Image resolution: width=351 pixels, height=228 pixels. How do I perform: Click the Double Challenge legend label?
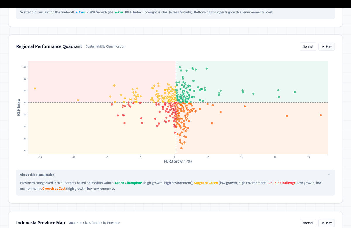(x=281, y=183)
